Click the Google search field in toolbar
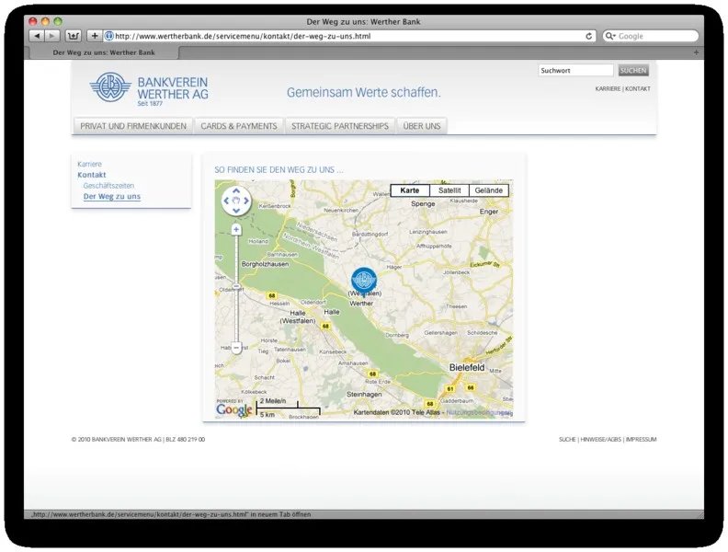The width and height of the screenshot is (728, 552). point(650,36)
